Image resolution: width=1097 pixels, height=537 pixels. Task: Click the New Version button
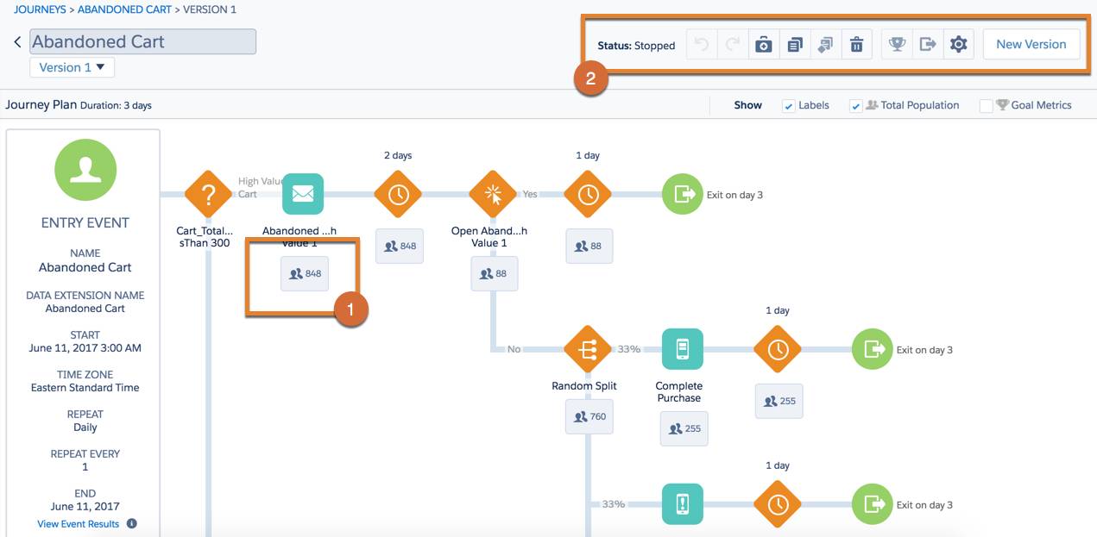pos(1032,43)
